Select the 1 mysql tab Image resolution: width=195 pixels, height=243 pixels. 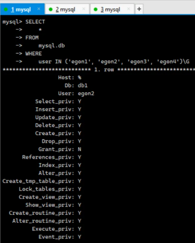(22, 9)
